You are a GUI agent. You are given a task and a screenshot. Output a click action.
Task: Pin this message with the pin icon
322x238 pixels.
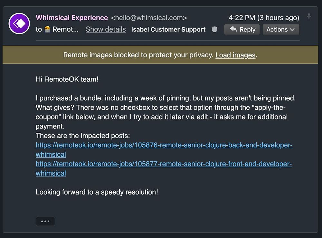point(309,16)
